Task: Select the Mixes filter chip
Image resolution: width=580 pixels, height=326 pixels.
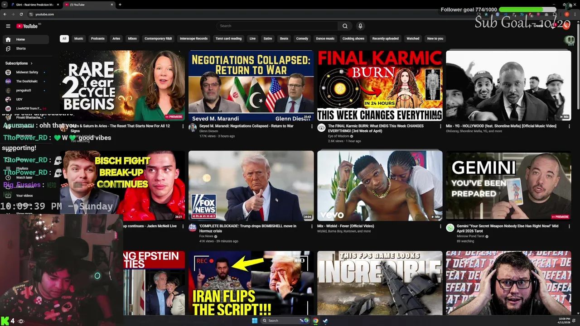Action: pyautogui.click(x=132, y=38)
